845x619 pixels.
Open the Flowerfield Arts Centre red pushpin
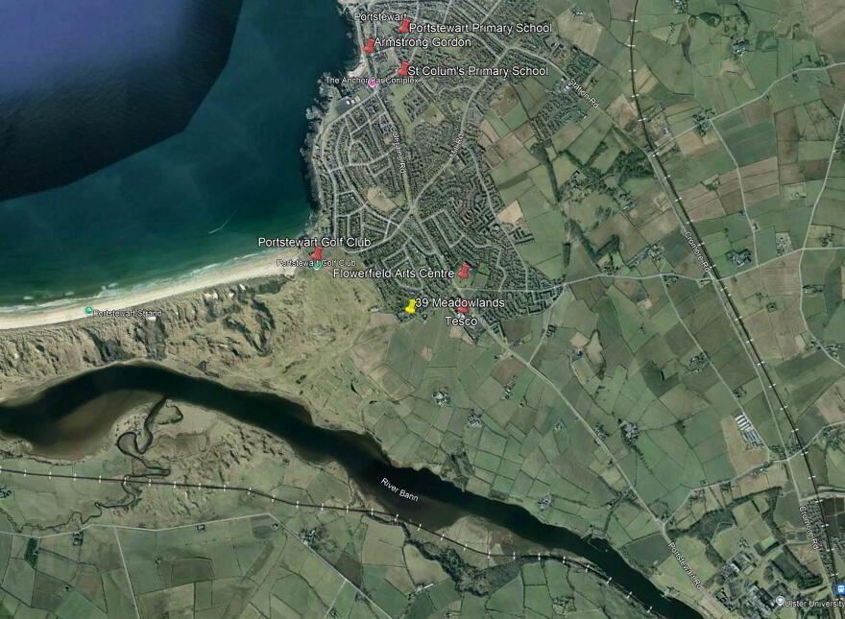coord(464,271)
